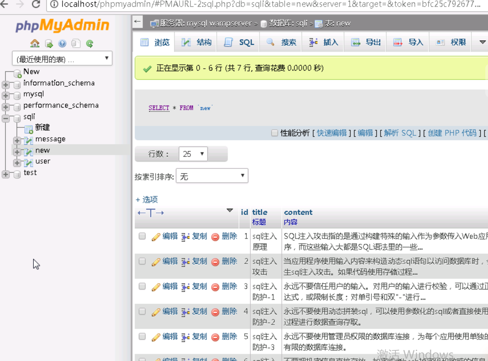The width and height of the screenshot is (488, 361).
Task: Click the browser address bar URL
Action: 271,4
